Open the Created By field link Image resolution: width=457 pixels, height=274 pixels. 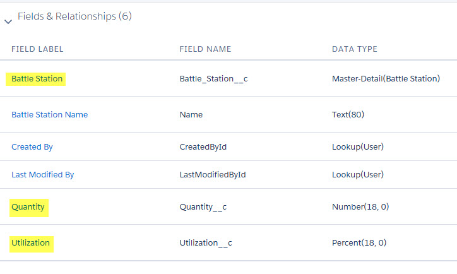[32, 146]
